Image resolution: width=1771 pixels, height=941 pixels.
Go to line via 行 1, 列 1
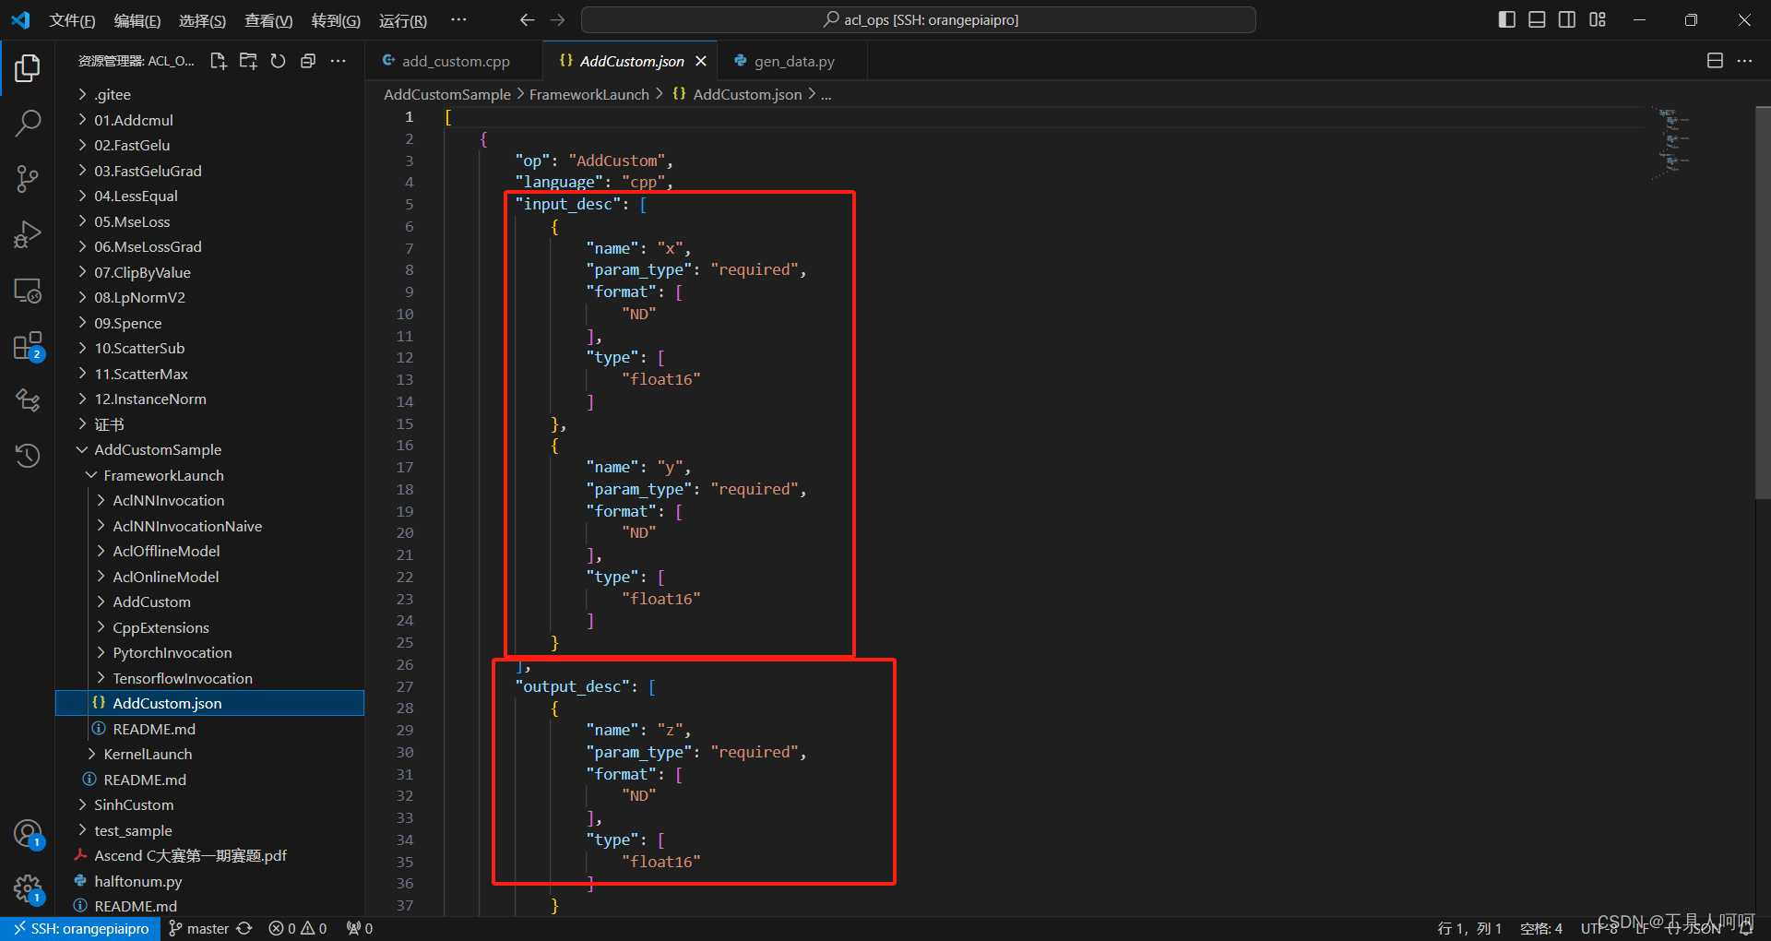pos(1469,928)
